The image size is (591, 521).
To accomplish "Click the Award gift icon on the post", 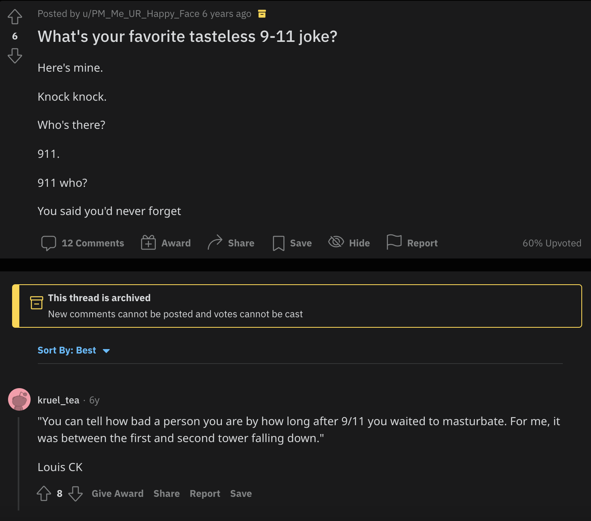I will pos(148,243).
